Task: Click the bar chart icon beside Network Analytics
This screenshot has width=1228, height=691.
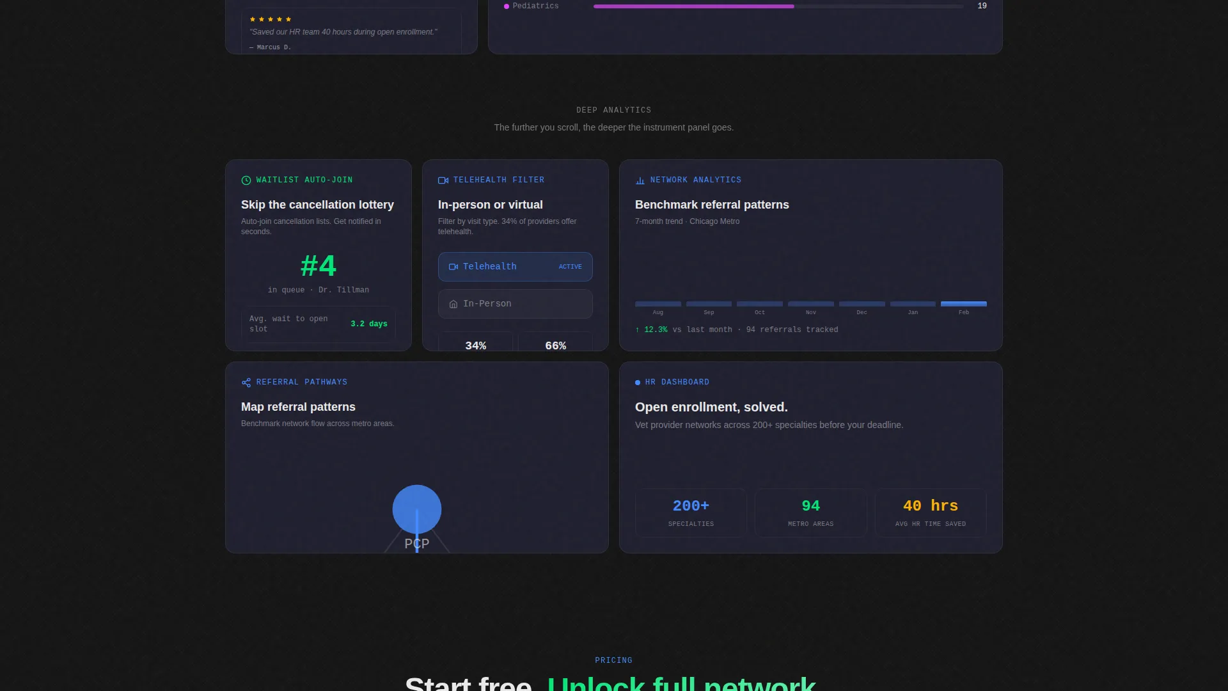Action: coord(640,180)
